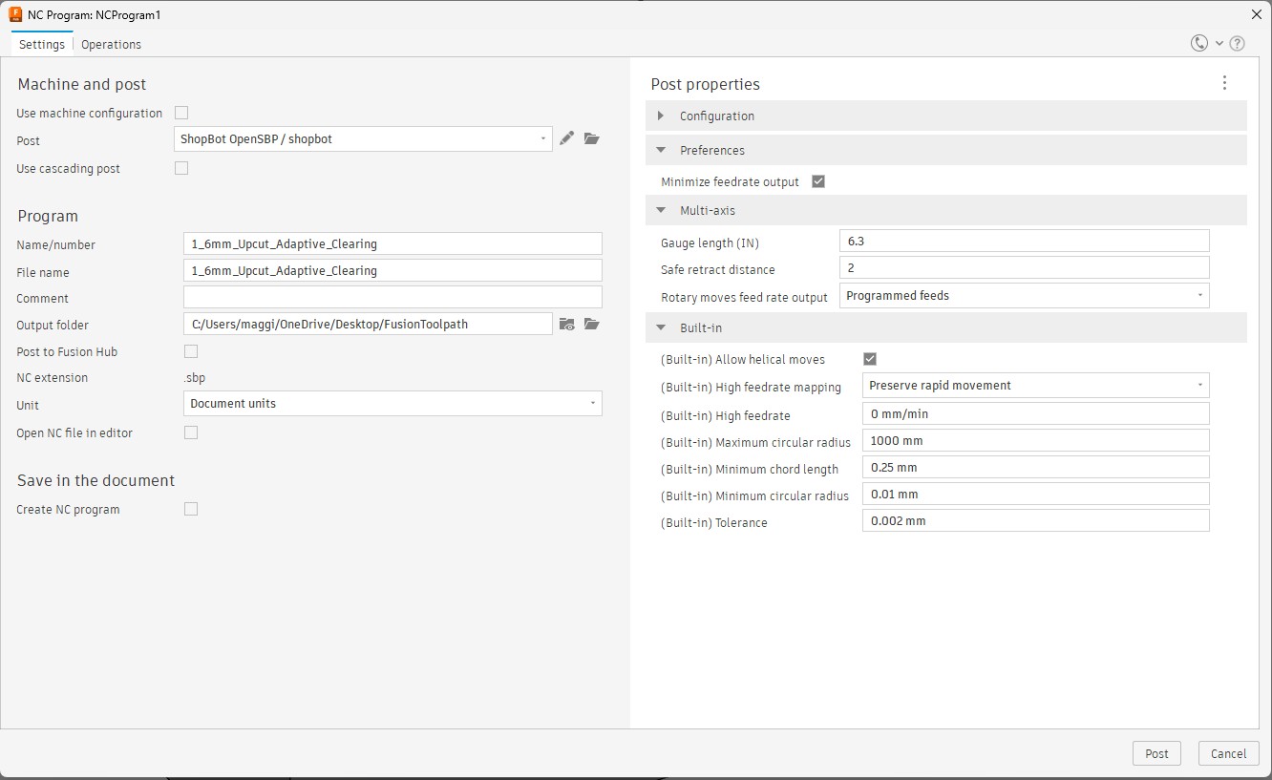
Task: Click the phone support icon
Action: [x=1199, y=43]
